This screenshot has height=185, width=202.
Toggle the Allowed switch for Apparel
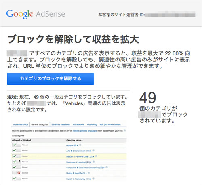tap(17, 145)
